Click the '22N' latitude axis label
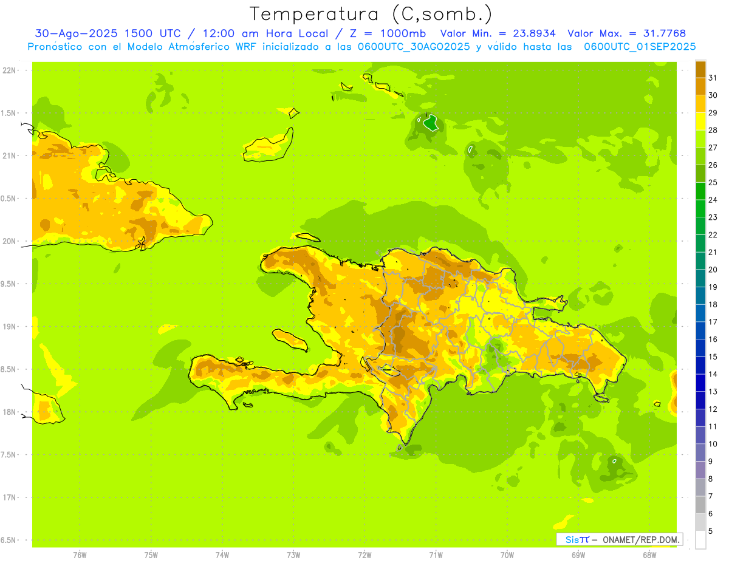Viewport: 729px width, 563px height. (x=9, y=70)
